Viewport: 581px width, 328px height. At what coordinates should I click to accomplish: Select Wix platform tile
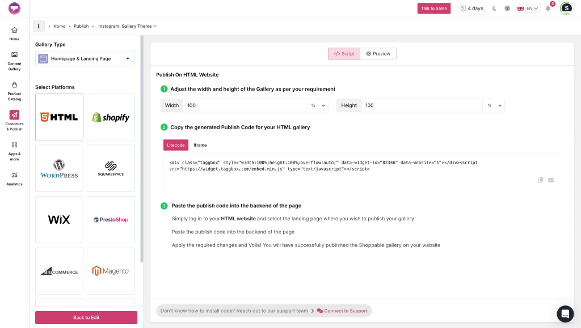click(x=59, y=220)
